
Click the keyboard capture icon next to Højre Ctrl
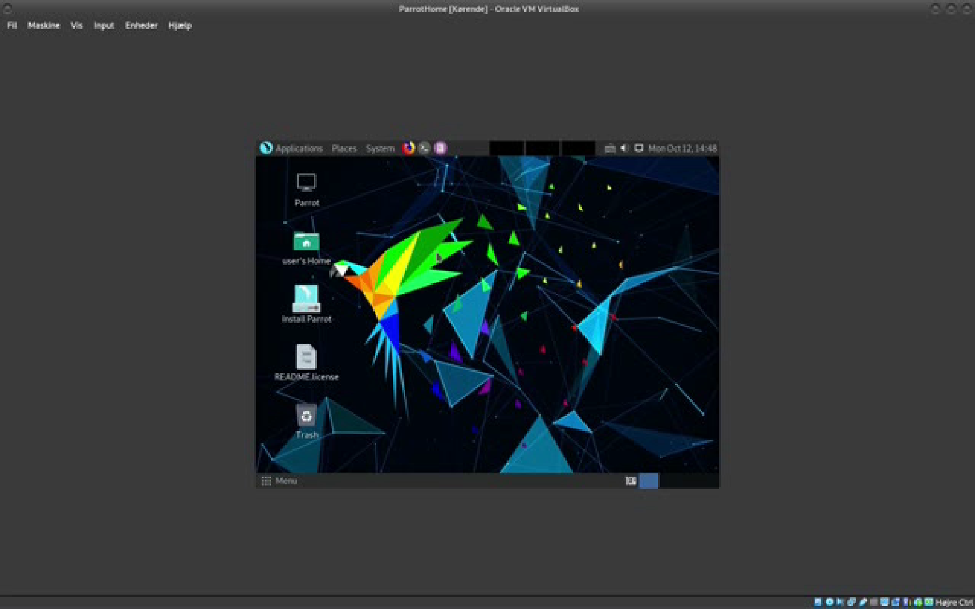tap(929, 603)
